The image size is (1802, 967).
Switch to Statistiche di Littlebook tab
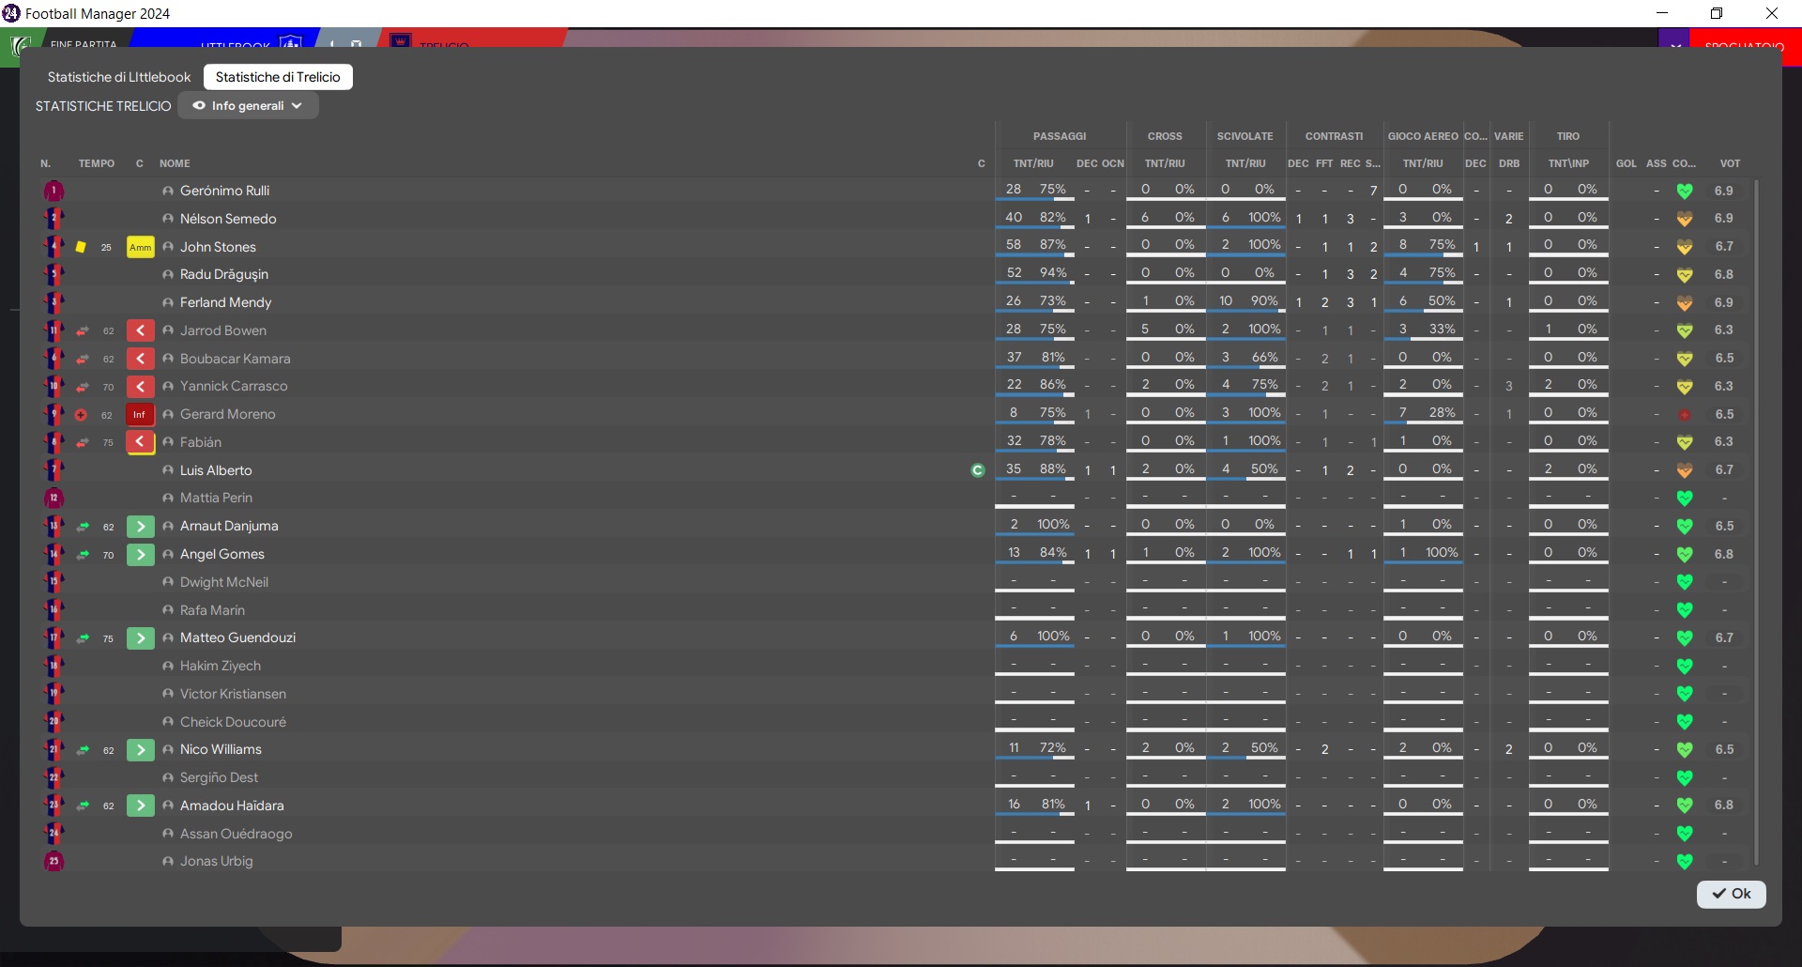119,77
